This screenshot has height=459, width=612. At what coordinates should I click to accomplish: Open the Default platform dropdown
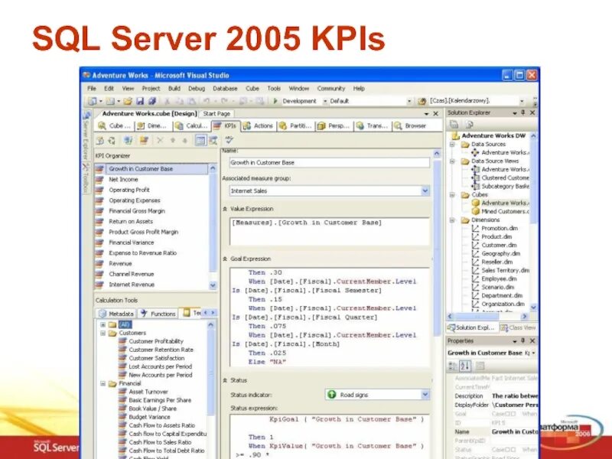[x=409, y=101]
